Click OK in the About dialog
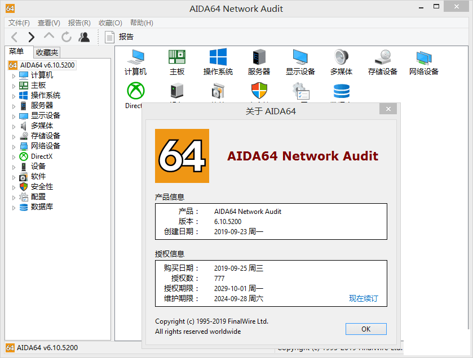This screenshot has width=473, height=358. tap(366, 329)
